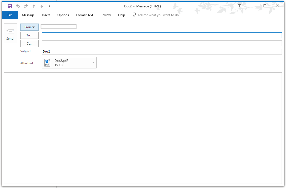This screenshot has height=188, width=286.
Task: Switch to the Insert ribbon tab
Action: click(x=46, y=15)
